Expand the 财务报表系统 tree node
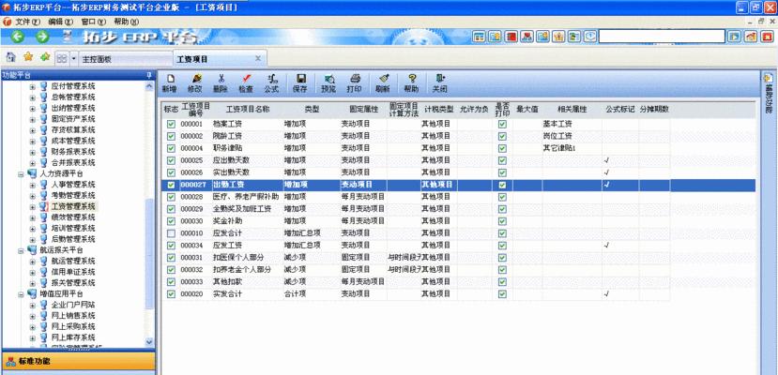Viewport: 778px width, 375px height. [x=33, y=152]
